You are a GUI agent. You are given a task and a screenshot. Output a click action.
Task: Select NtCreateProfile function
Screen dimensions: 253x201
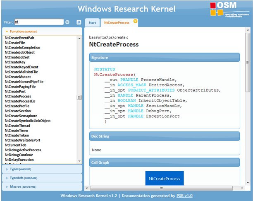pos(17,106)
